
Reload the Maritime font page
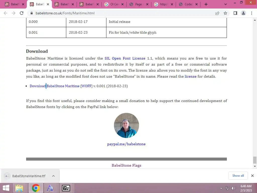click(22, 13)
